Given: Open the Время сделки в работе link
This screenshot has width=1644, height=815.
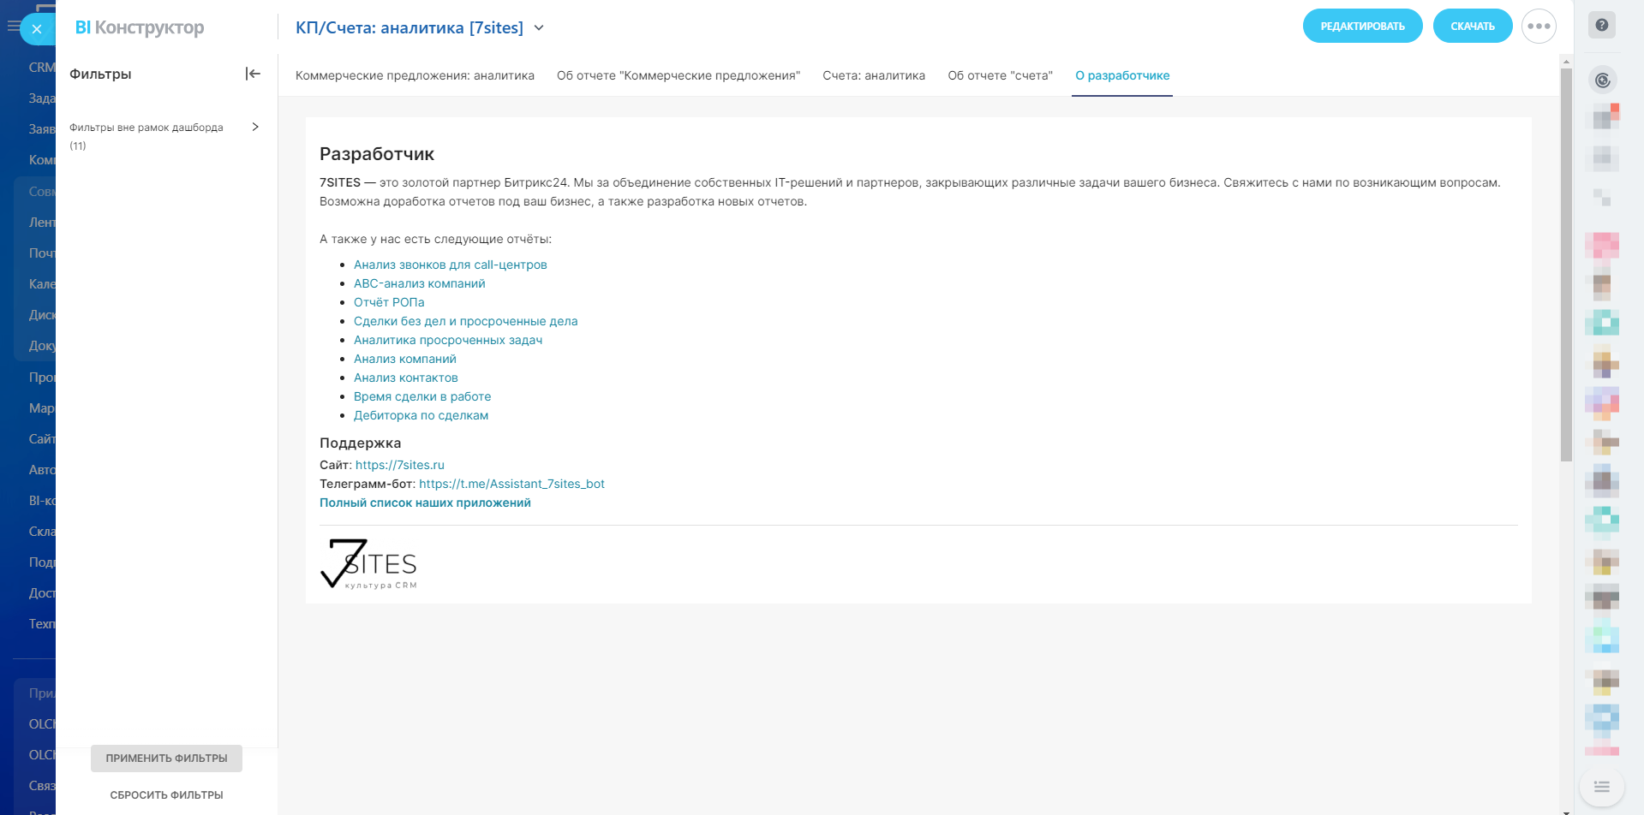Looking at the screenshot, I should (422, 396).
